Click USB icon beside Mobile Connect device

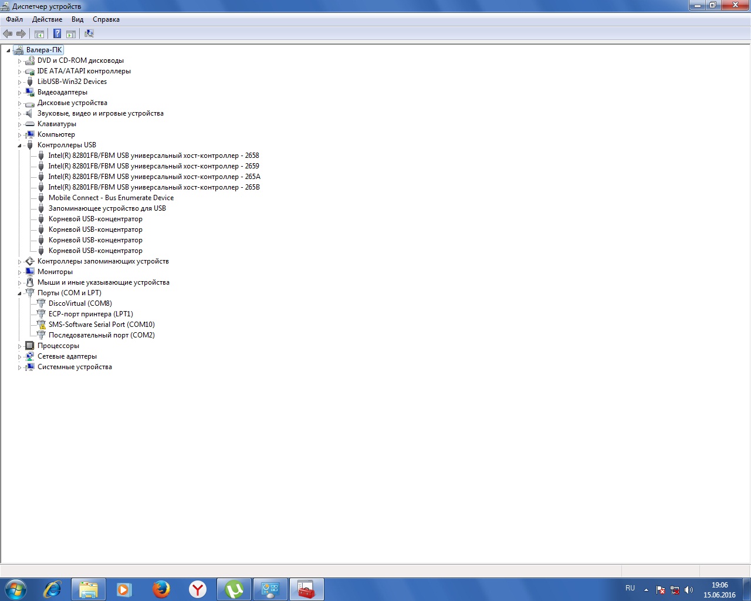pos(41,198)
